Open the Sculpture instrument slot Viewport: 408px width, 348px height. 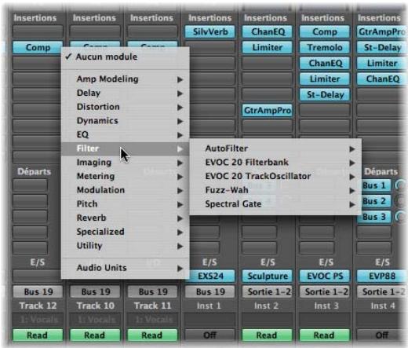[268, 277]
